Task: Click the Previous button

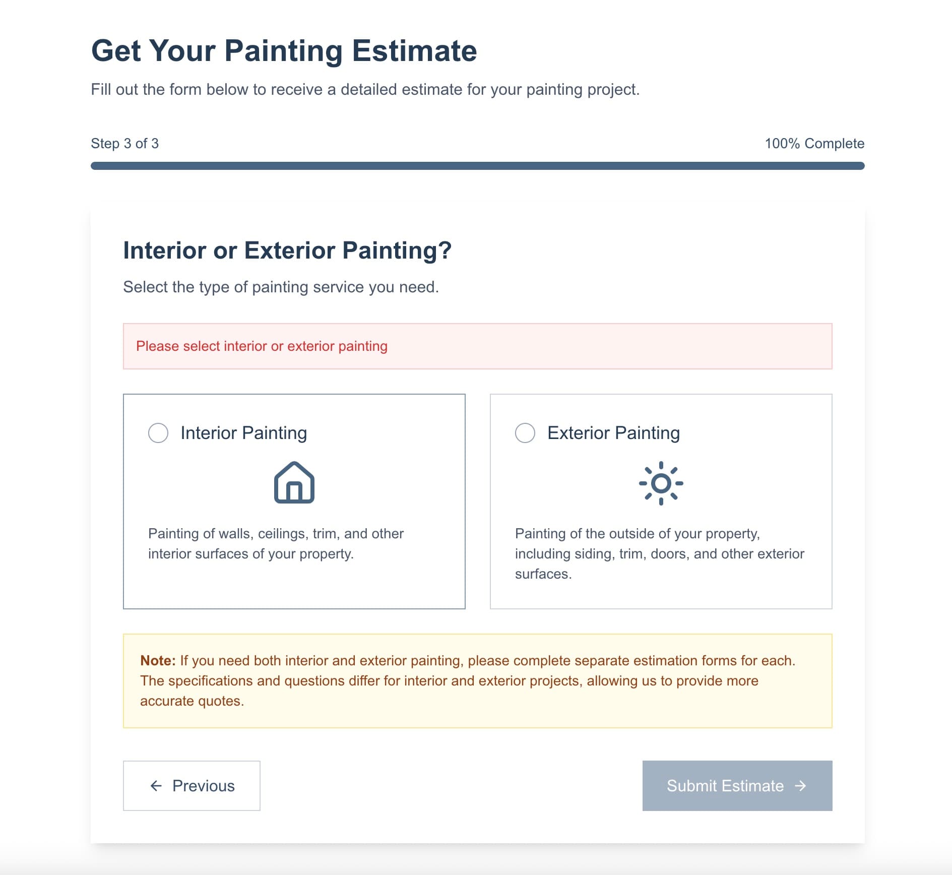Action: (192, 785)
